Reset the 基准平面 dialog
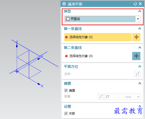The height and width of the screenshot is (119, 145). 135,4
